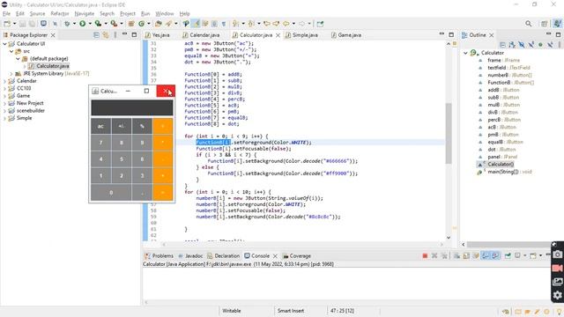Click Remove Launch icon beside the Terminate button
The image size is (564, 317).
click(434, 256)
